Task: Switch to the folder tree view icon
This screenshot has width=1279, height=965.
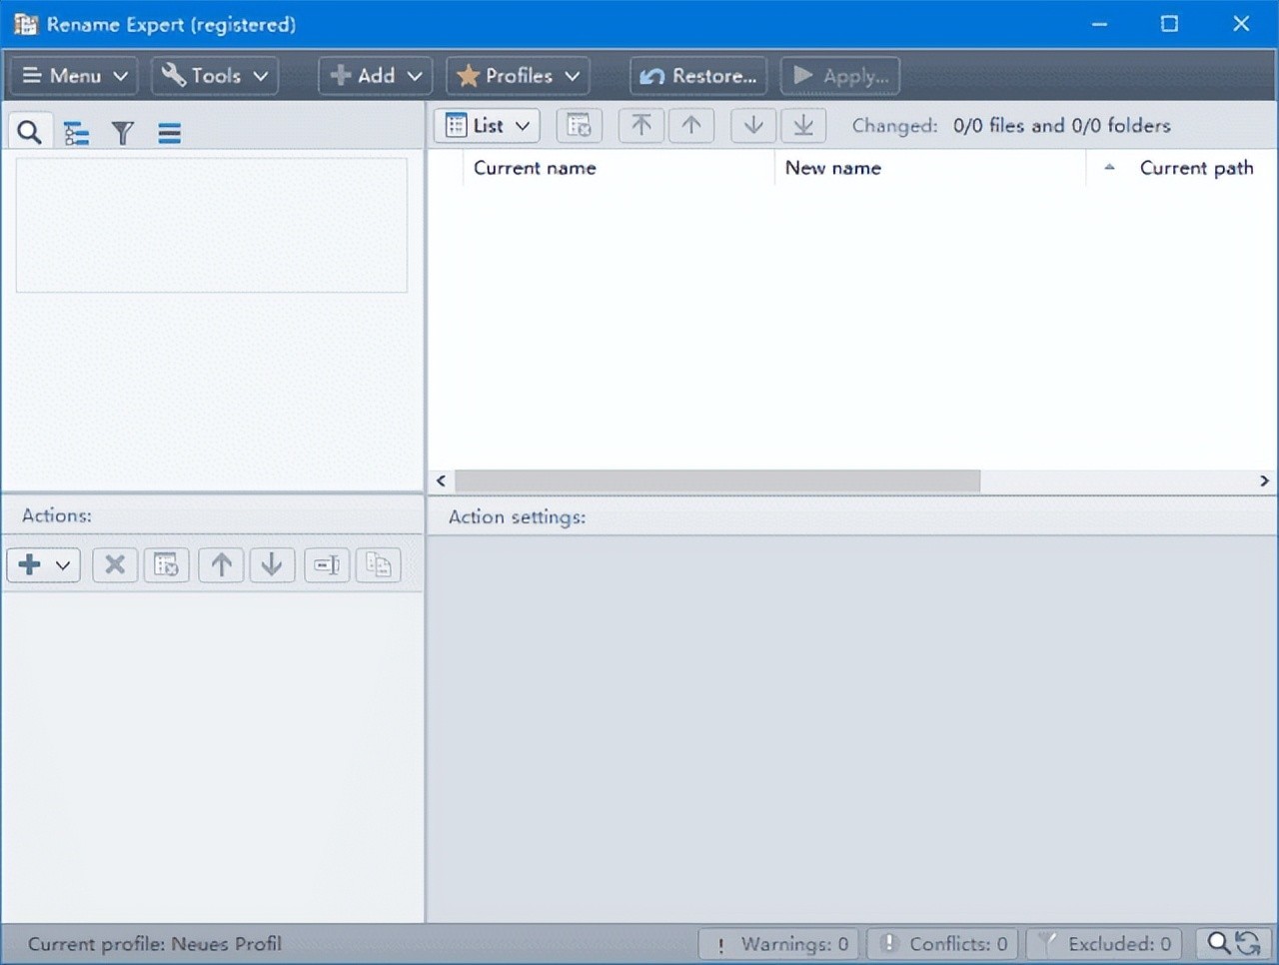Action: pos(76,133)
